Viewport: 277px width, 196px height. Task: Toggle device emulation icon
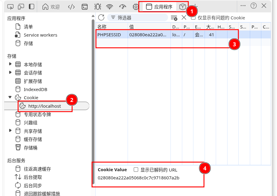pyautogui.click(x=21, y=7)
